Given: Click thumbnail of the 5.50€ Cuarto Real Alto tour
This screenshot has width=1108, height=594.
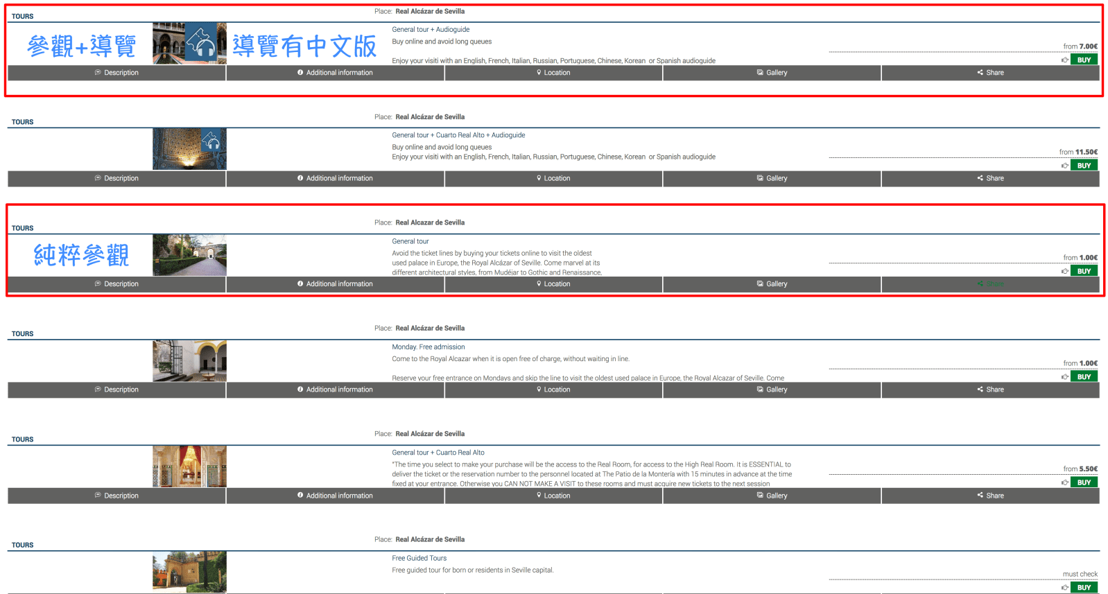Looking at the screenshot, I should (189, 466).
